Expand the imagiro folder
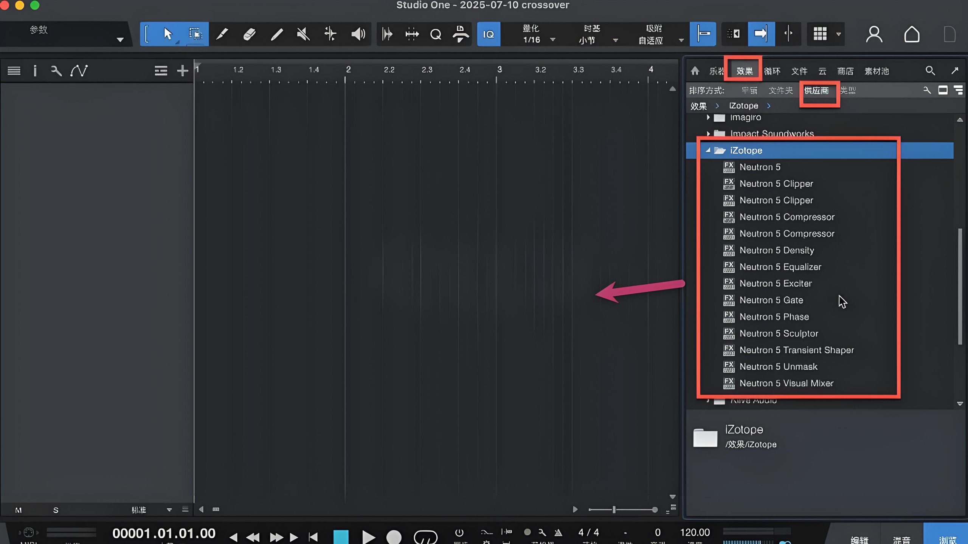Screen dimensions: 968x544 (708, 118)
